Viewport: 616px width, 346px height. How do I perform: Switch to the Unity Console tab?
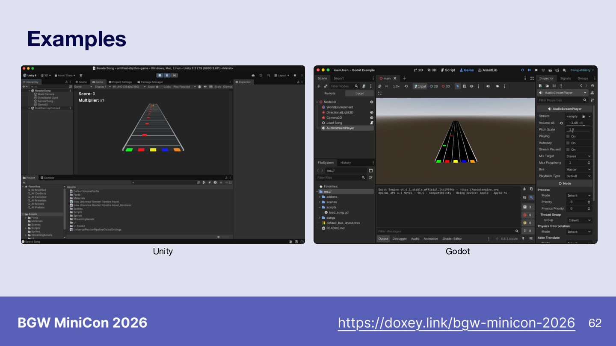(x=47, y=178)
